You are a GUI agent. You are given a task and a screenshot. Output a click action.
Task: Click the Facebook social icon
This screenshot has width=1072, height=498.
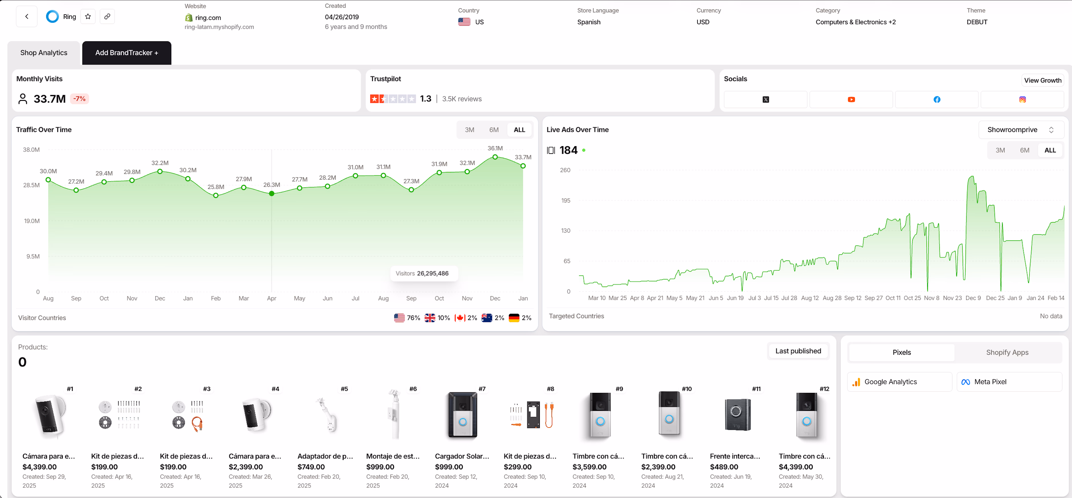tap(937, 99)
